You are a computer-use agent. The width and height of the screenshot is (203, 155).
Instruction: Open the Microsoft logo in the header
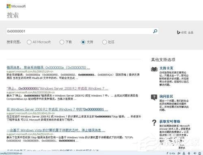pyautogui.click(x=16, y=6)
